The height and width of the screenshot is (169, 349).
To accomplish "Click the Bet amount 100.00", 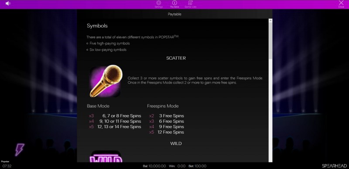I will [201, 166].
